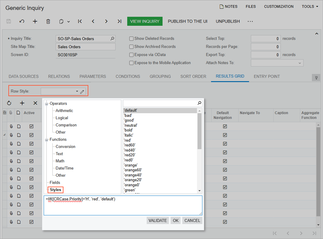Refresh the results grid

click(x=9, y=103)
